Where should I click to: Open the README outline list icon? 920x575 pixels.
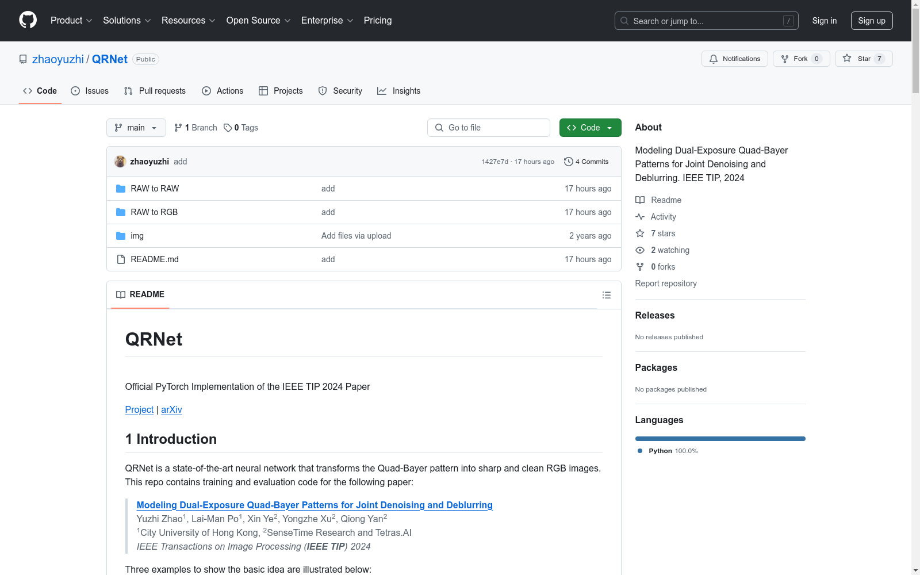pos(607,295)
